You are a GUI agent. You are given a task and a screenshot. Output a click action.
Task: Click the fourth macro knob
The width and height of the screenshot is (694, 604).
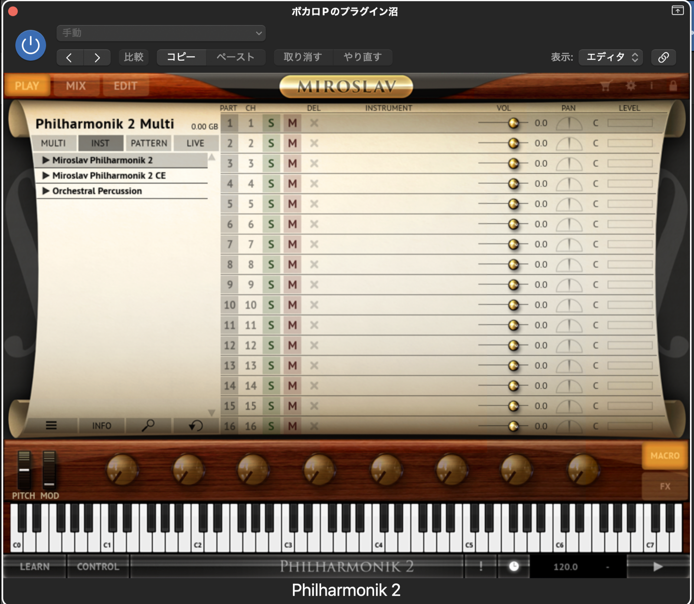[x=319, y=470]
